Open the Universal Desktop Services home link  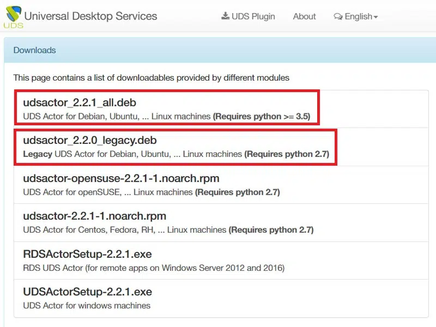pos(90,16)
